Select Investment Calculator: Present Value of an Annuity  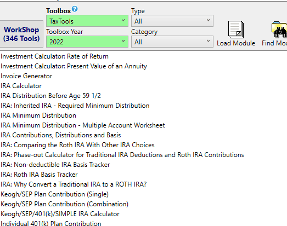74,66
